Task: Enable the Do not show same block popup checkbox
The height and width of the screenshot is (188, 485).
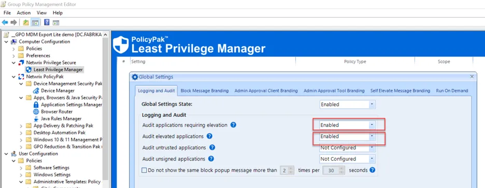Action: tap(144, 170)
